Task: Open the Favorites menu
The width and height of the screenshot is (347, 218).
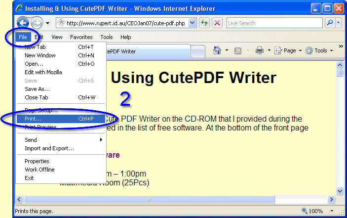Action: coord(81,37)
